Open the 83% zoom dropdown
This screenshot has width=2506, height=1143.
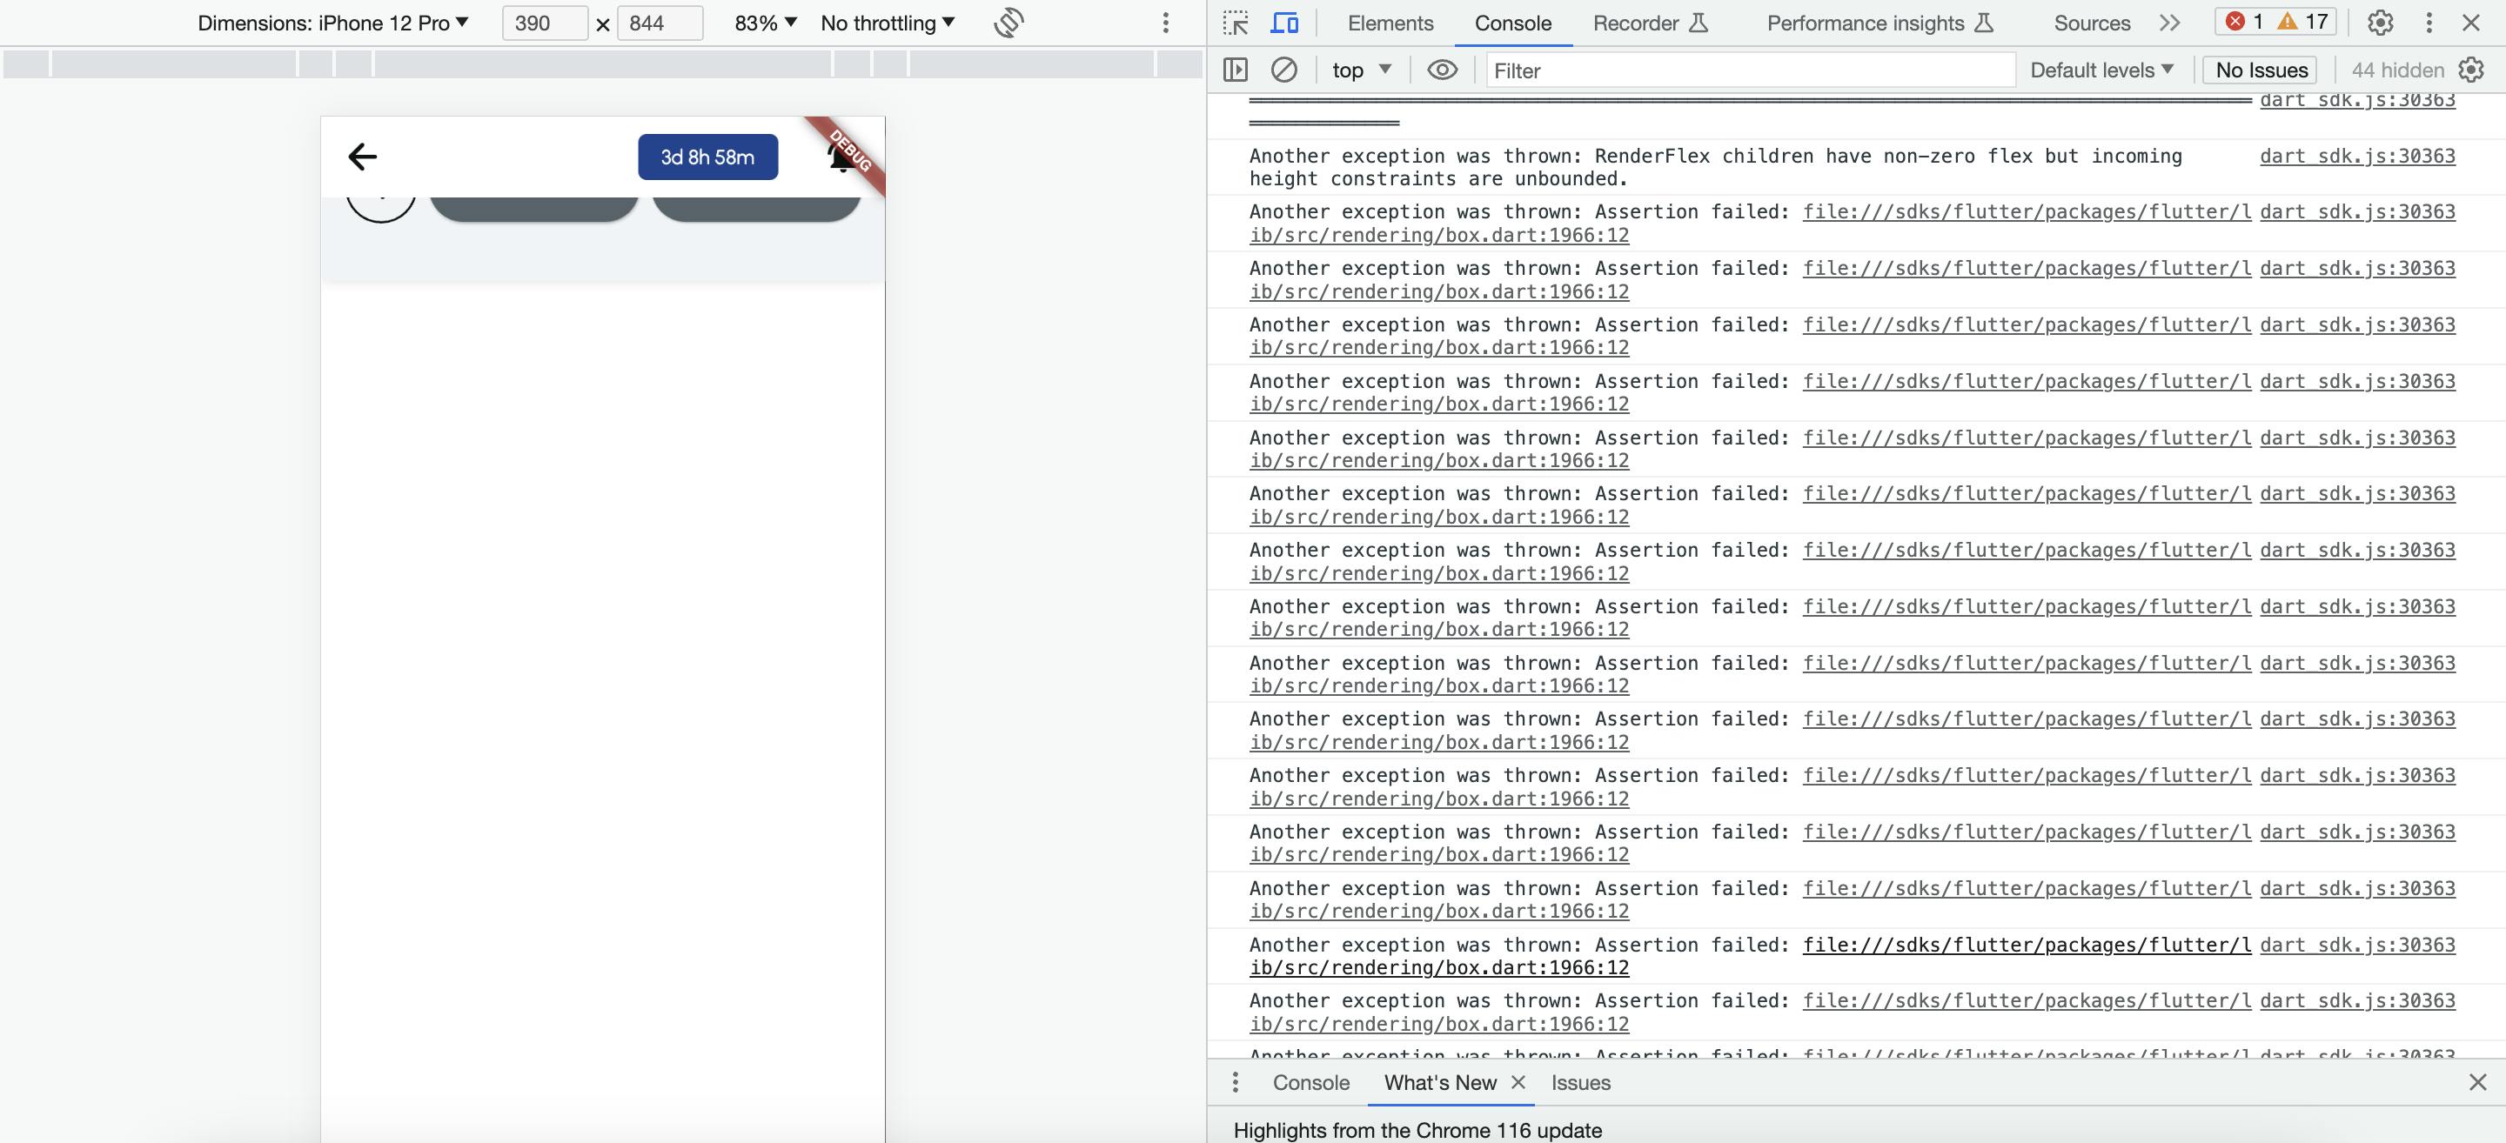pyautogui.click(x=766, y=23)
